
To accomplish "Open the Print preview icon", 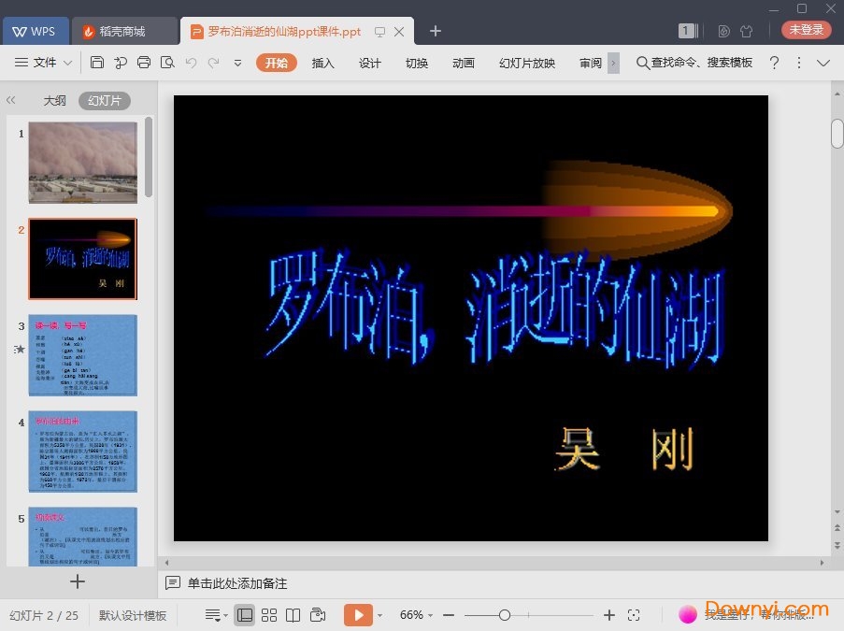I will [x=168, y=63].
